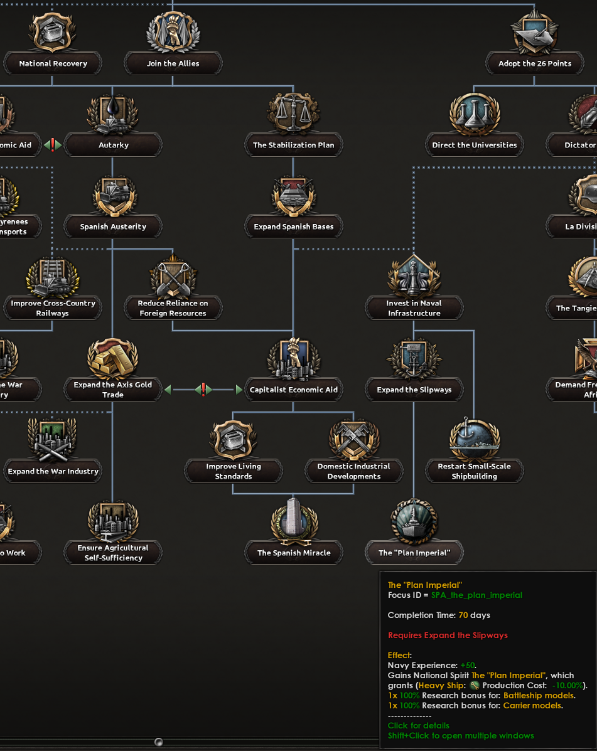Click the National Recovery label button
Viewport: 597px width, 751px height.
coord(53,63)
